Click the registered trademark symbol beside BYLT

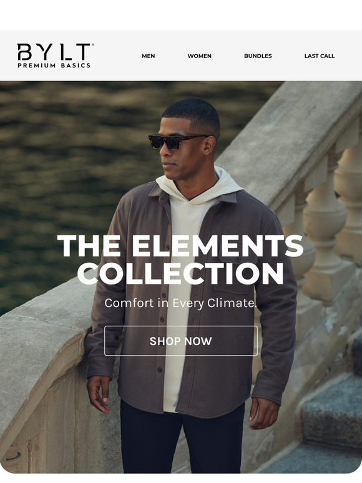coord(93,45)
